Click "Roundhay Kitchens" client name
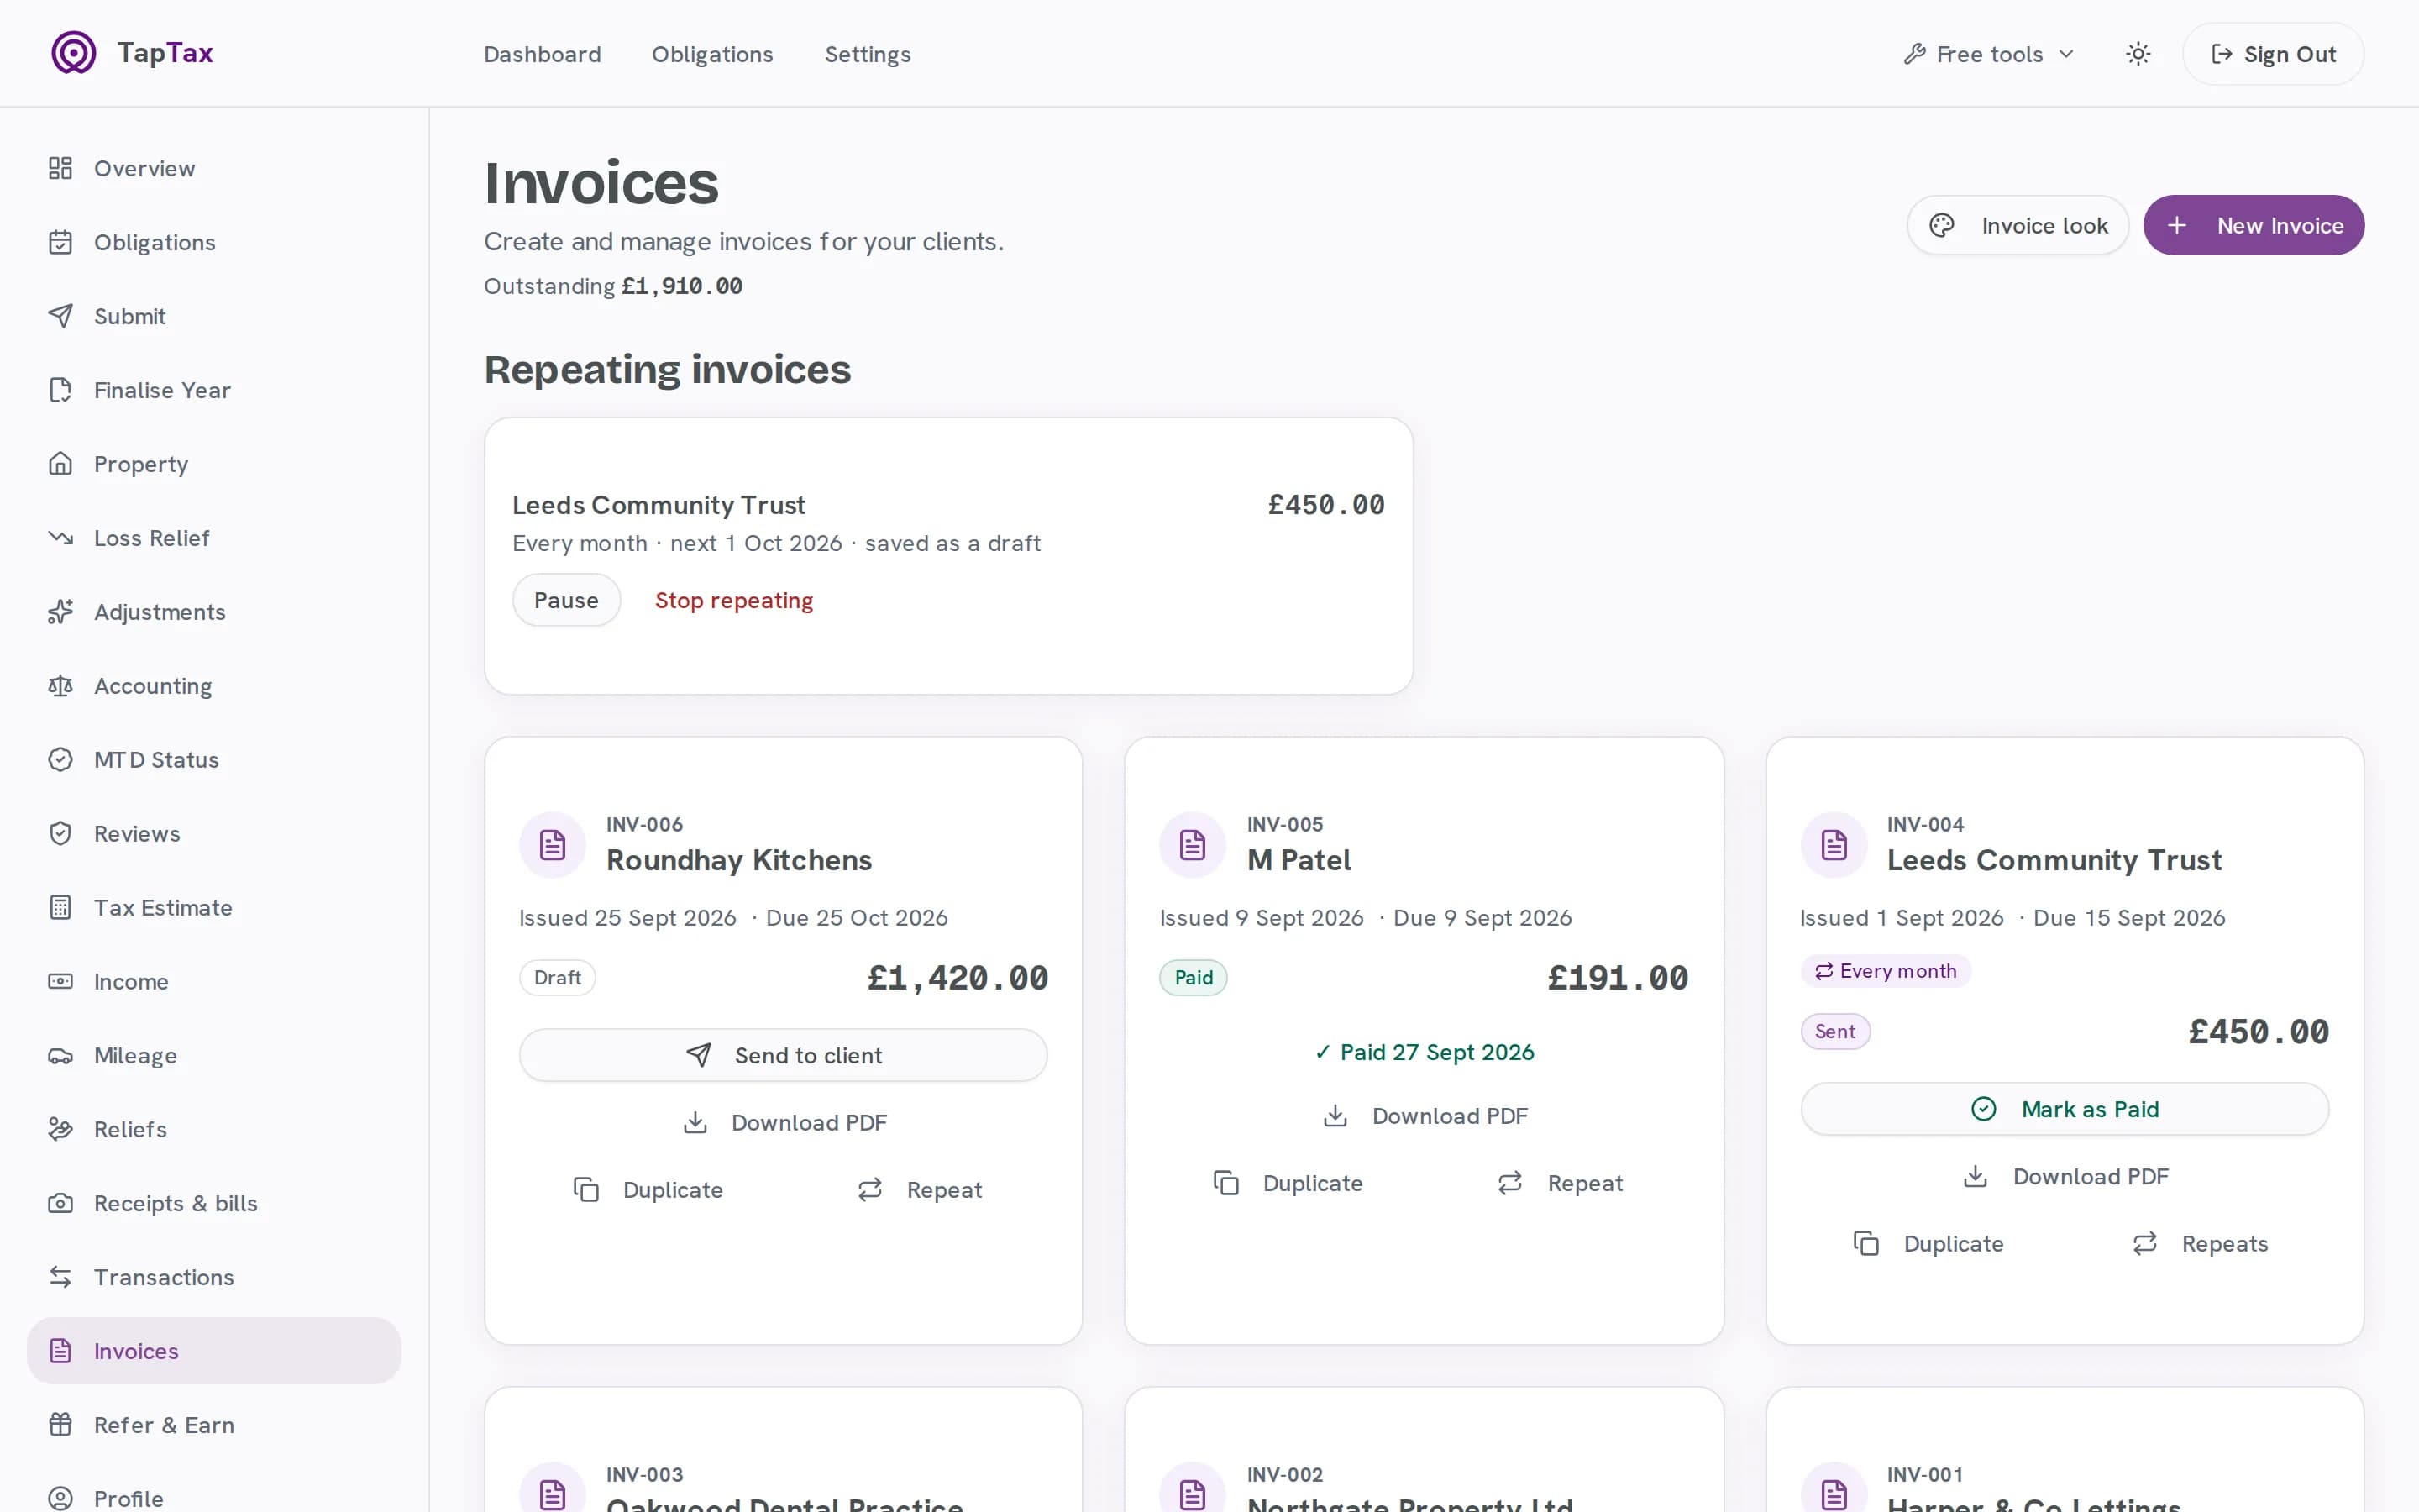 point(738,860)
